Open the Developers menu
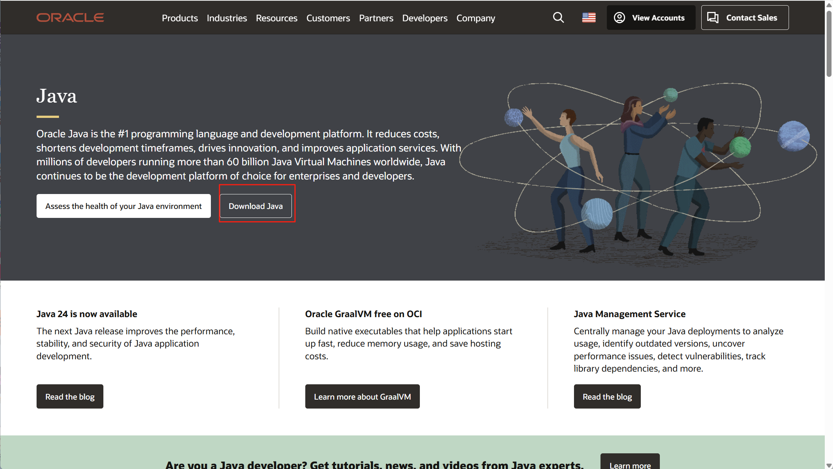The height and width of the screenshot is (469, 833). pos(425,18)
